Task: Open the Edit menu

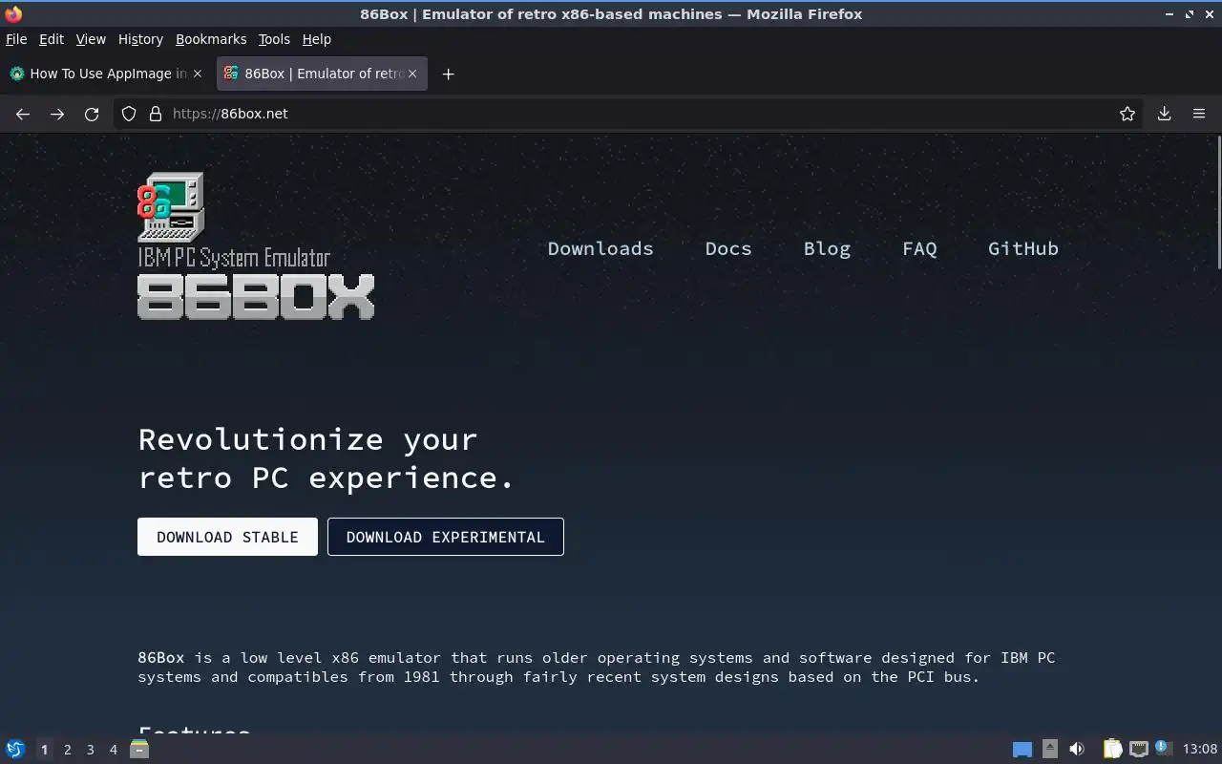Action: click(x=52, y=39)
